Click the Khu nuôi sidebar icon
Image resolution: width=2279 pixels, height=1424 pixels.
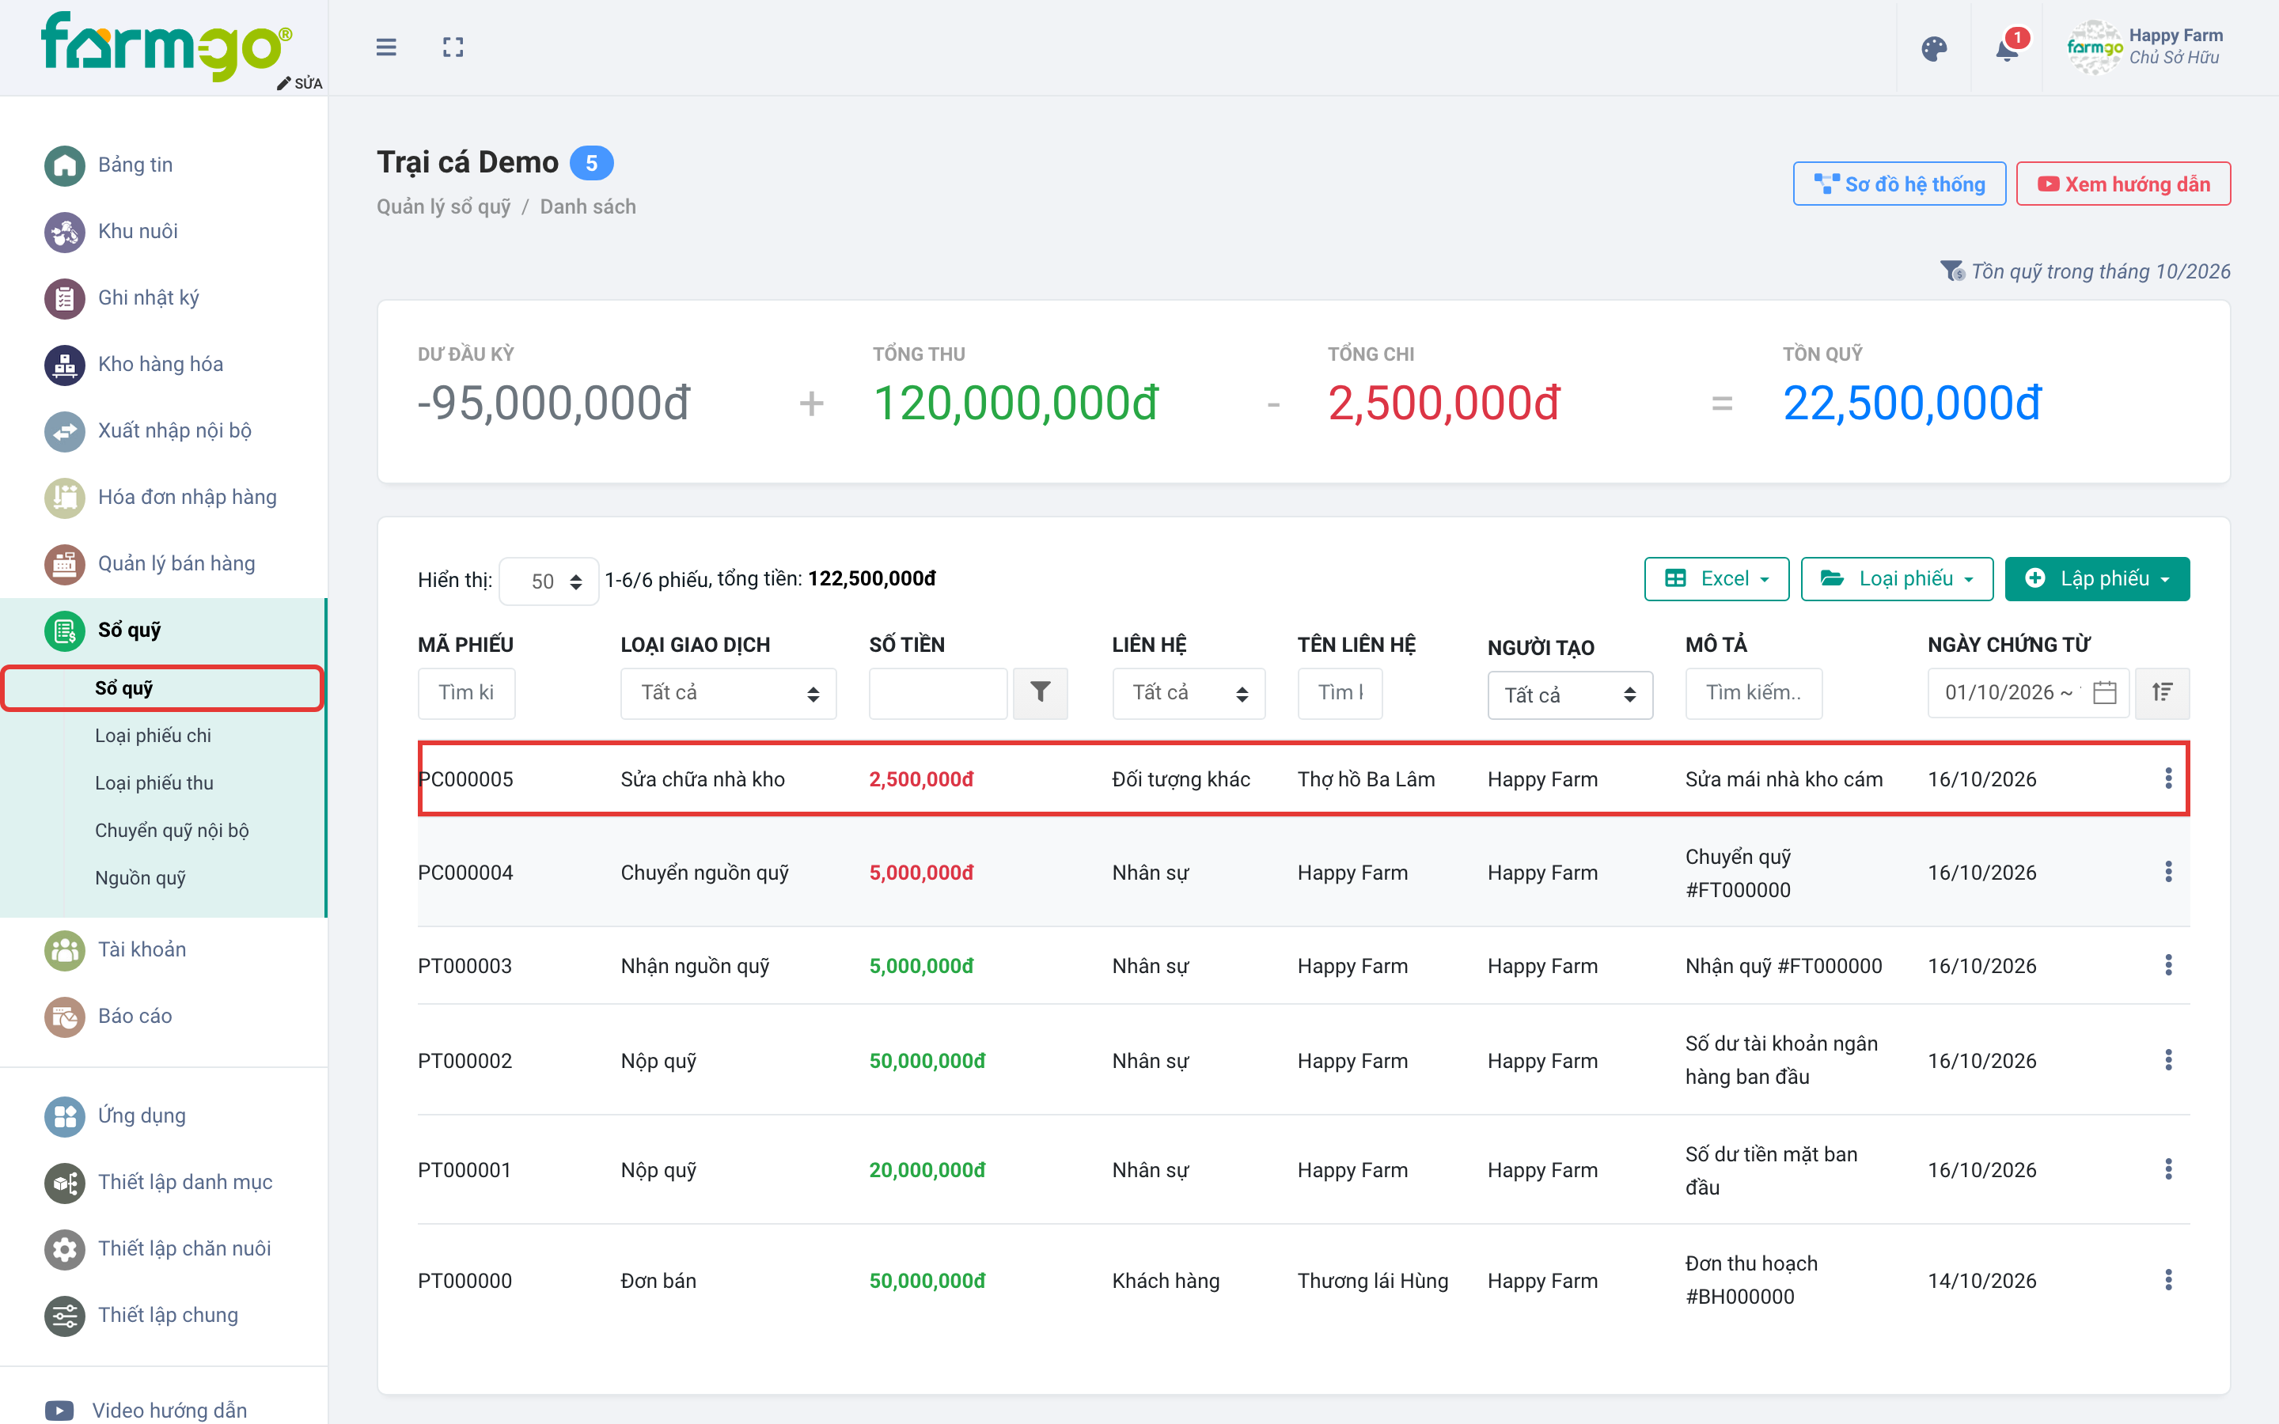point(64,232)
